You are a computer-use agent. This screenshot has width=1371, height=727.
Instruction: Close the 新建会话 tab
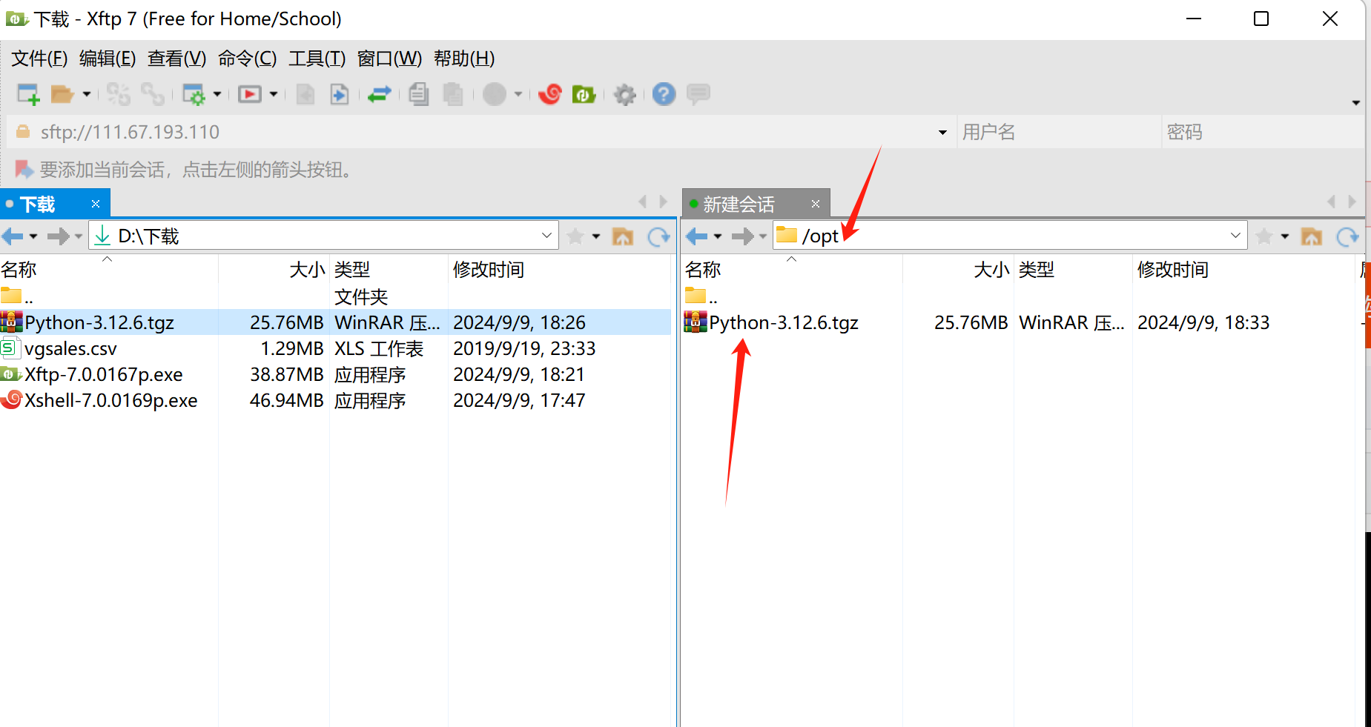click(x=816, y=204)
